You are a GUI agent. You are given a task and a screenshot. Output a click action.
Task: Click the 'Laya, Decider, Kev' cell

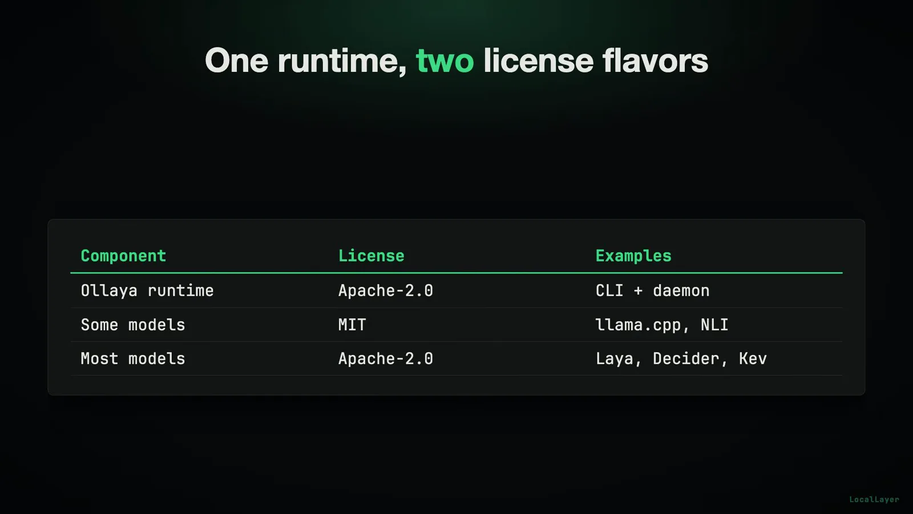click(x=681, y=359)
